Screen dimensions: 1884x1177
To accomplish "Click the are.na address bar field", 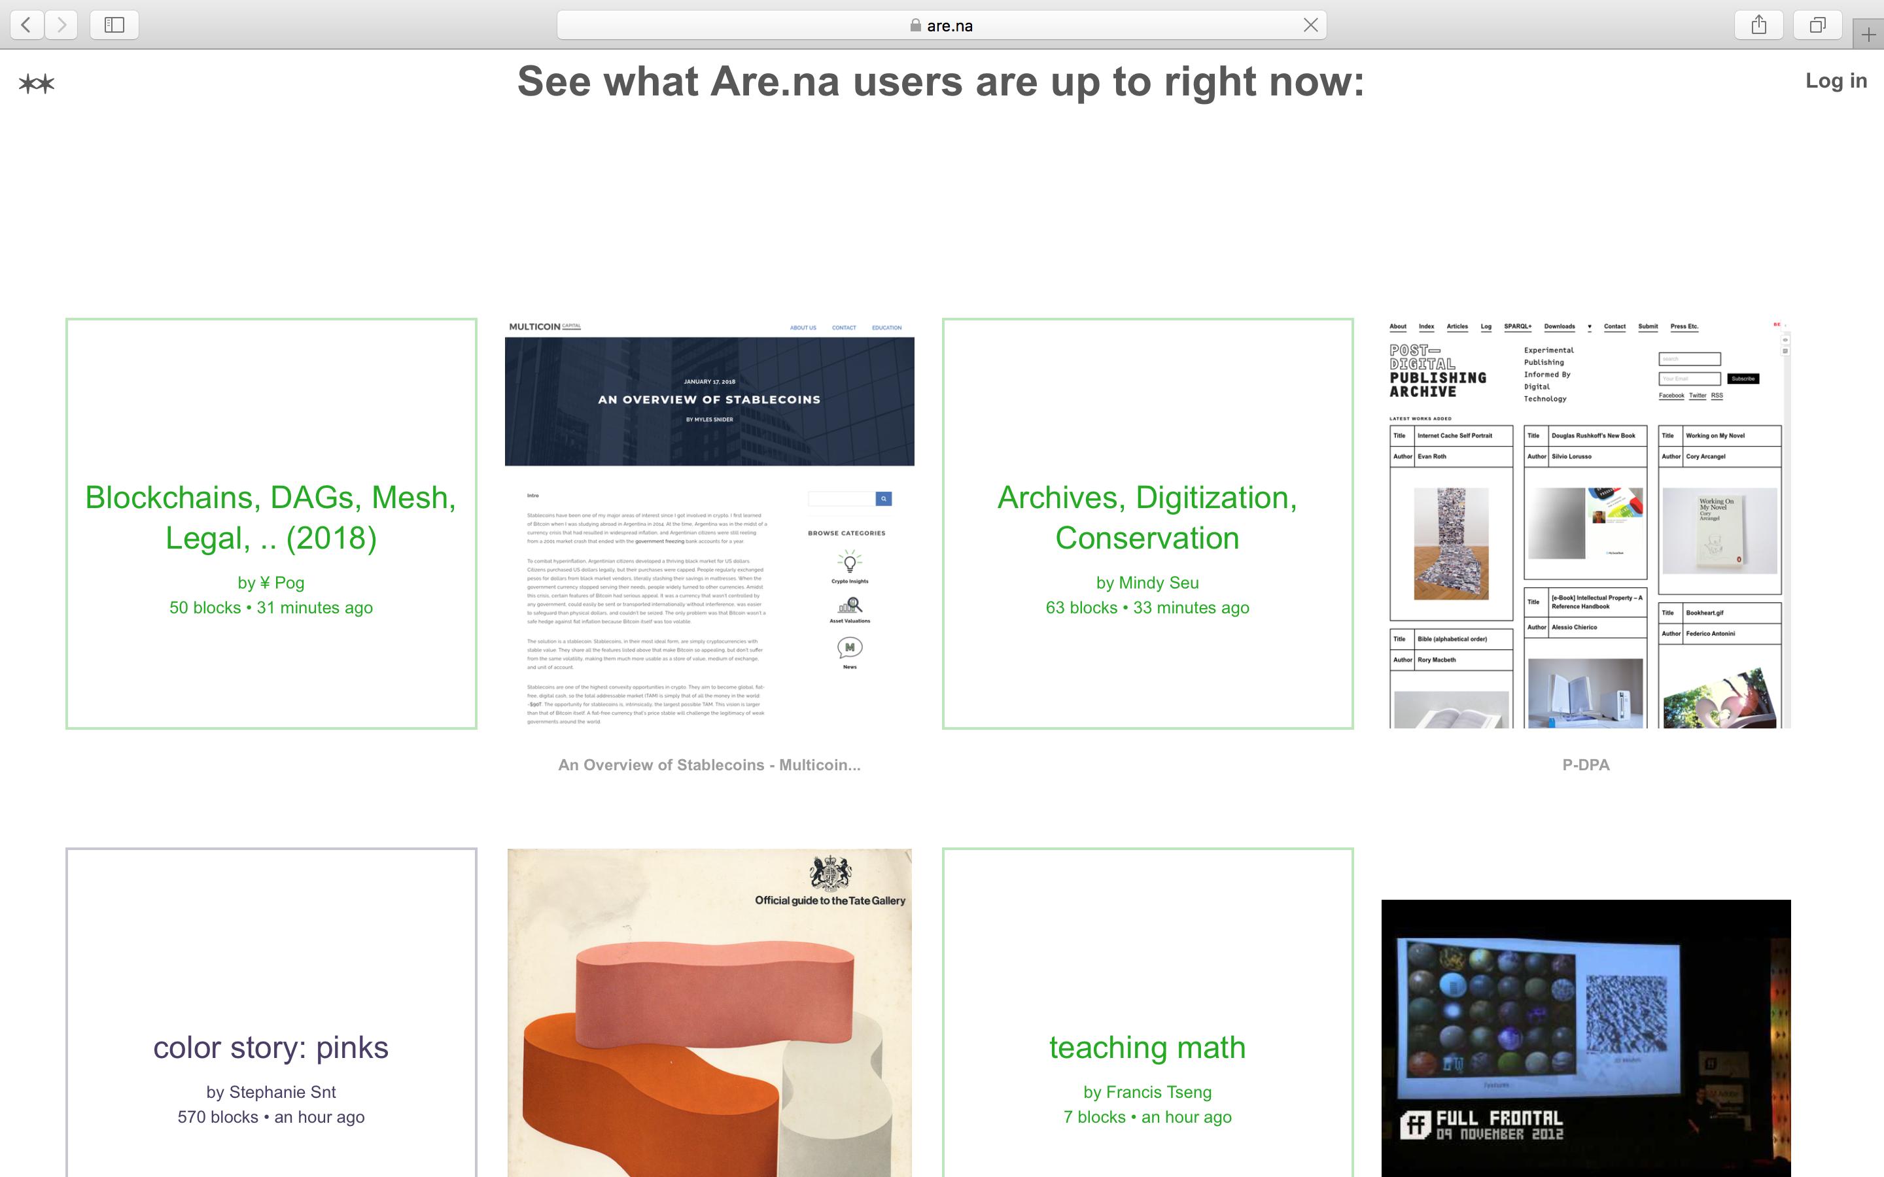I will click(x=941, y=25).
